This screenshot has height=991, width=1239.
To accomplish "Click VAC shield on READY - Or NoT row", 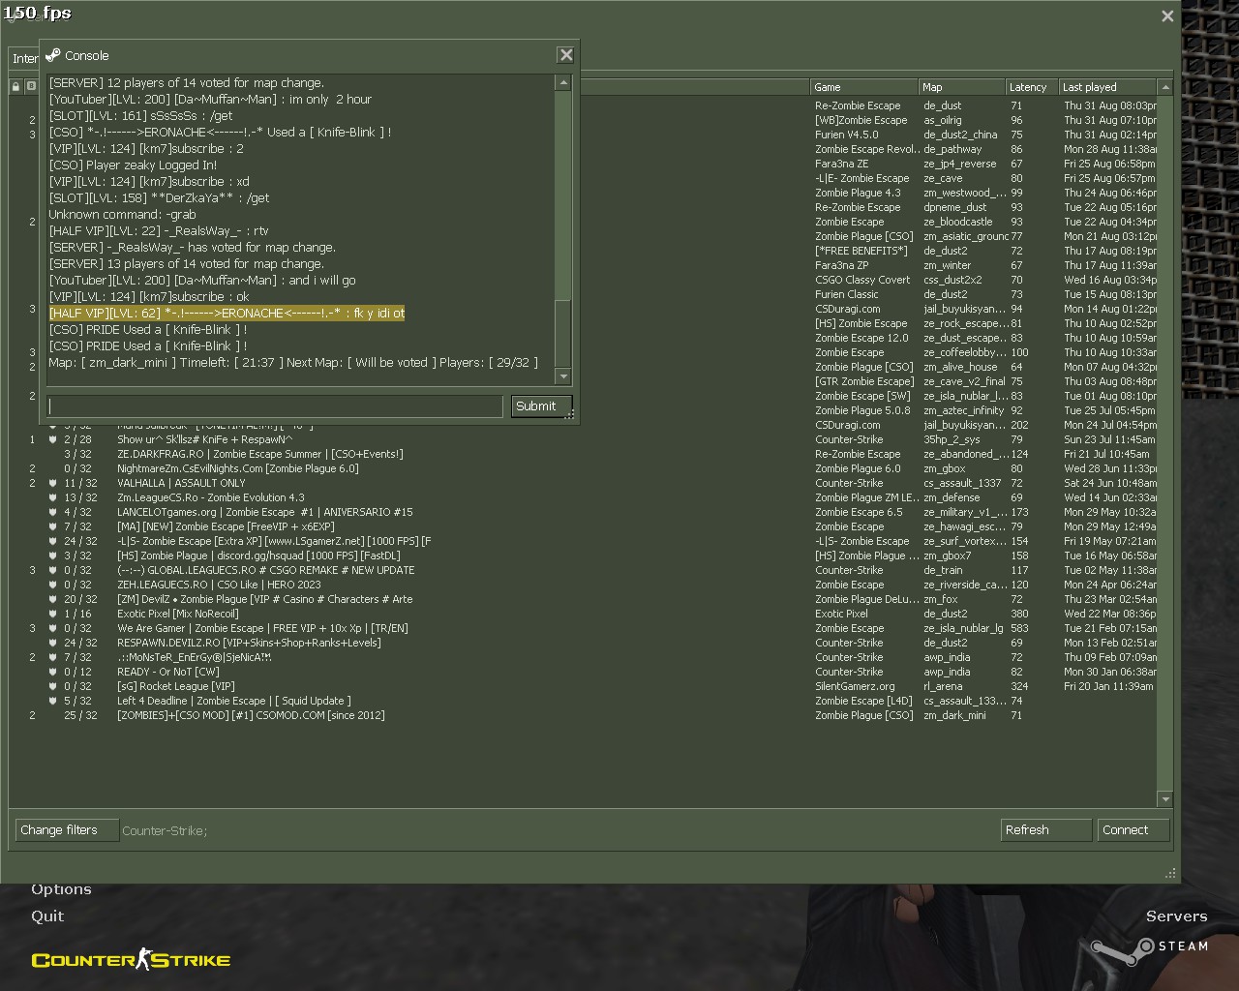I will [x=52, y=672].
